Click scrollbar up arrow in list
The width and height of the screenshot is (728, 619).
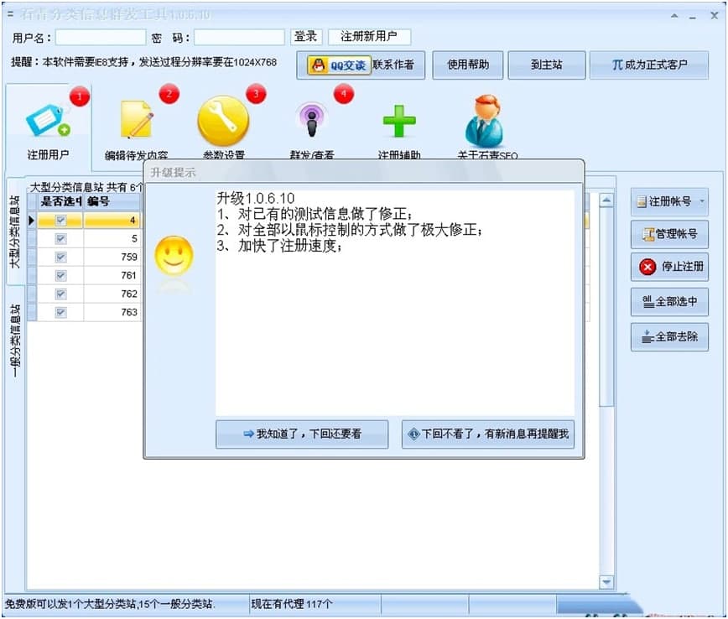point(606,200)
